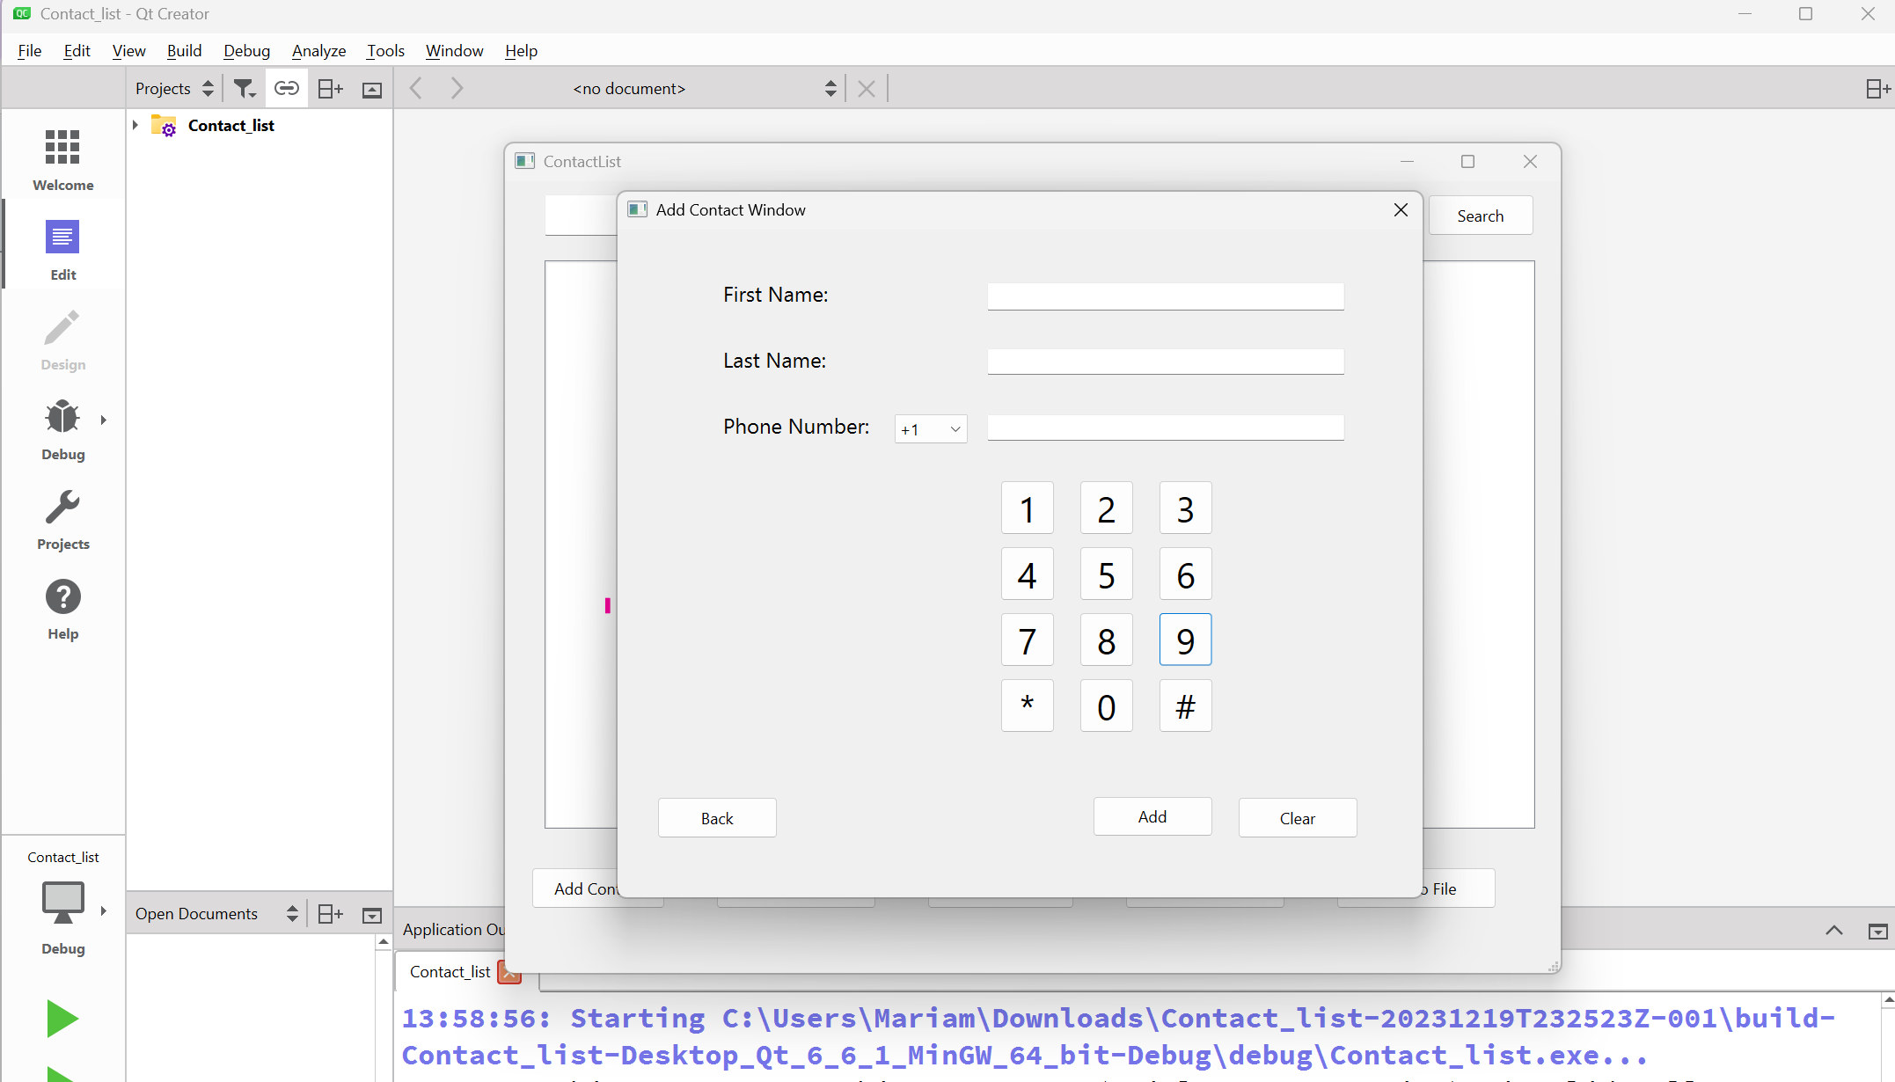Open Help mode question icon
The image size is (1895, 1082).
tap(62, 608)
